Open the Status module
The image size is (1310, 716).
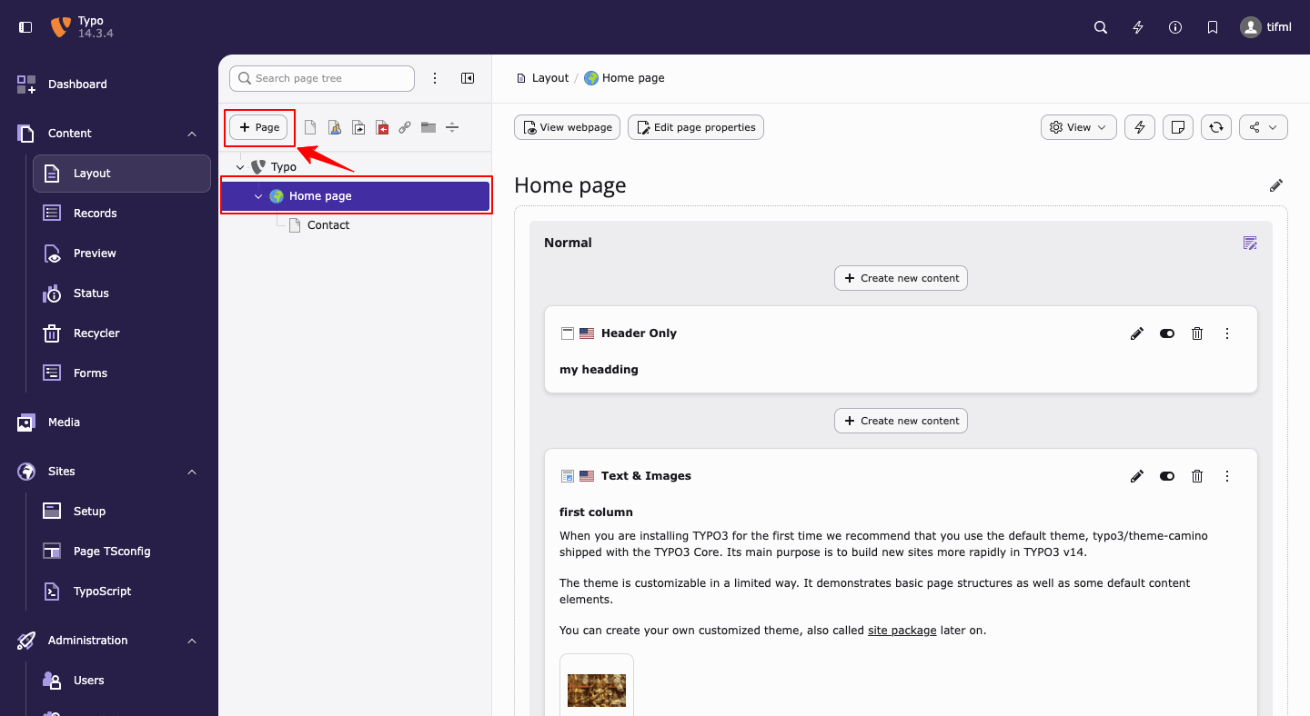click(x=122, y=293)
